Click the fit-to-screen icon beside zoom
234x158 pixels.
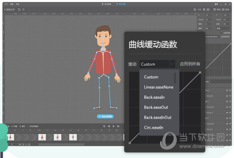pyautogui.click(x=208, y=10)
